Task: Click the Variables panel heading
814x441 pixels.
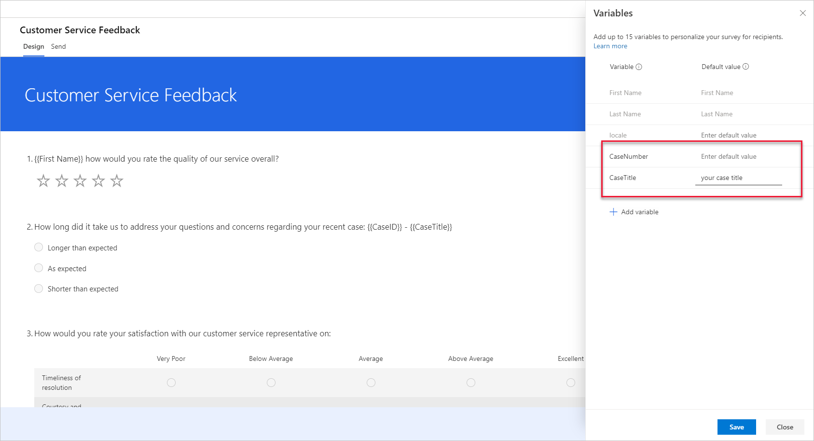Action: (x=613, y=13)
